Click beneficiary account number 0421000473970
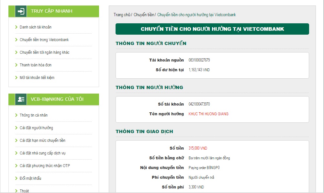Viewport: 324px width, 193px height. (199, 104)
